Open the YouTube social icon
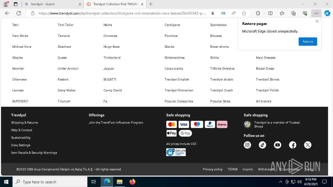 click(278, 145)
